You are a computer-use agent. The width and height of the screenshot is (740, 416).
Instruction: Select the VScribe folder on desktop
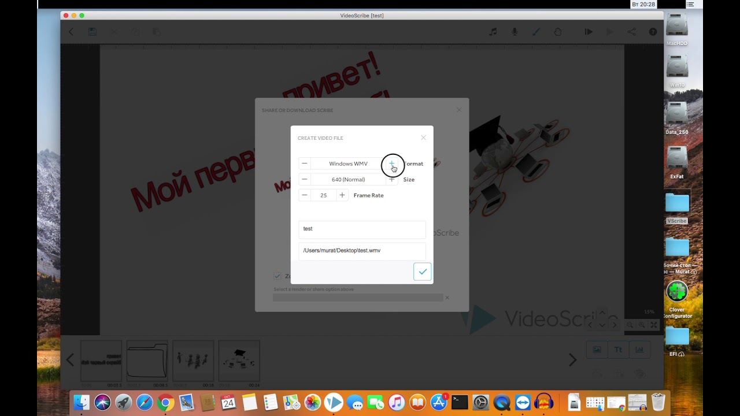tap(677, 207)
